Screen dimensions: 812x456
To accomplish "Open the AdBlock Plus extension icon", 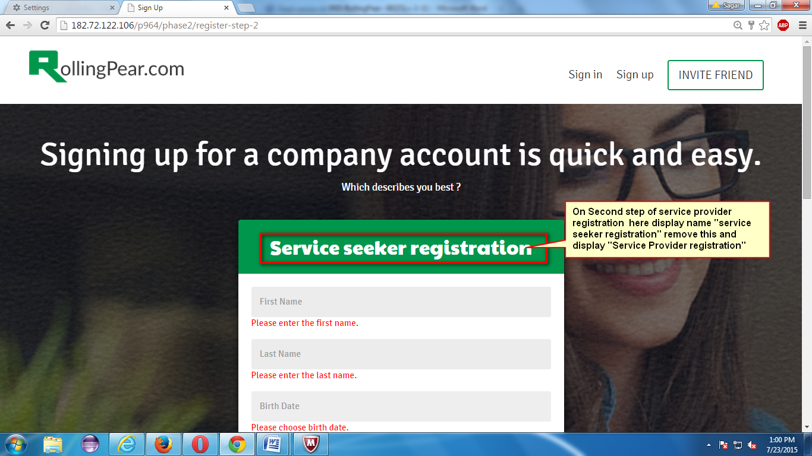I will (783, 26).
